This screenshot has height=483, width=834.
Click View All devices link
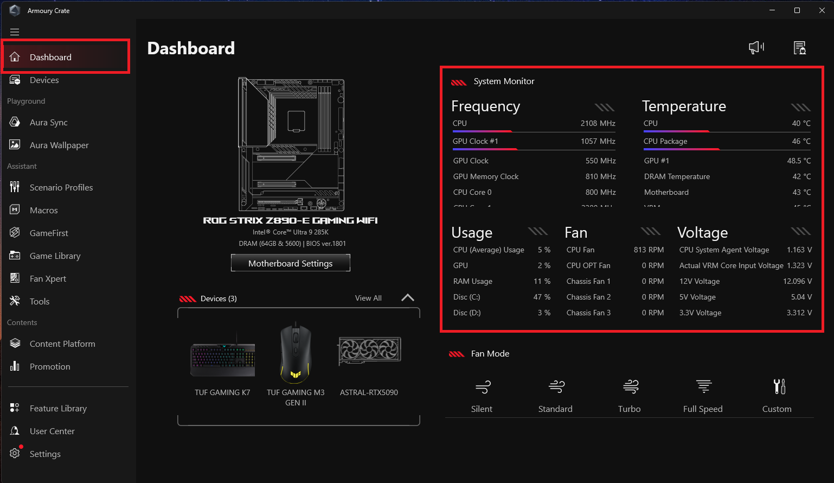pos(368,298)
